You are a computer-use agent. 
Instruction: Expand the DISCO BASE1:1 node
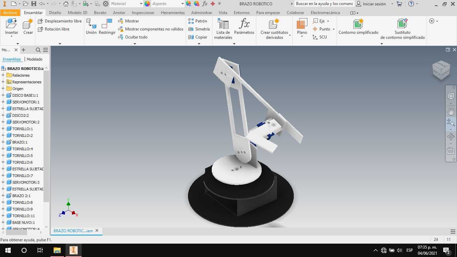(x=3, y=95)
